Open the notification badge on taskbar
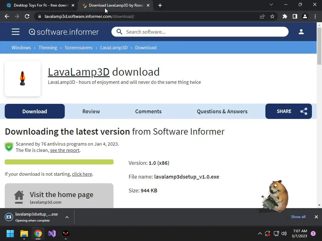This screenshot has width=322, height=241. coord(313,233)
